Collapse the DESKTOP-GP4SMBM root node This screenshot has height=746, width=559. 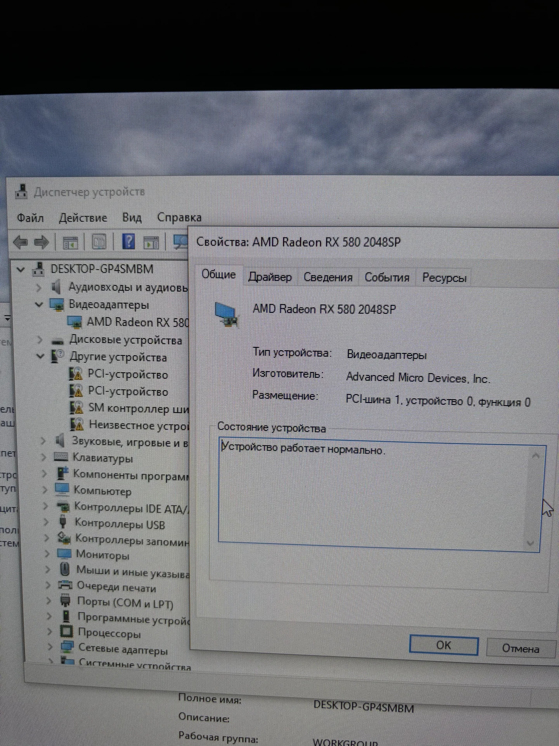point(20,269)
